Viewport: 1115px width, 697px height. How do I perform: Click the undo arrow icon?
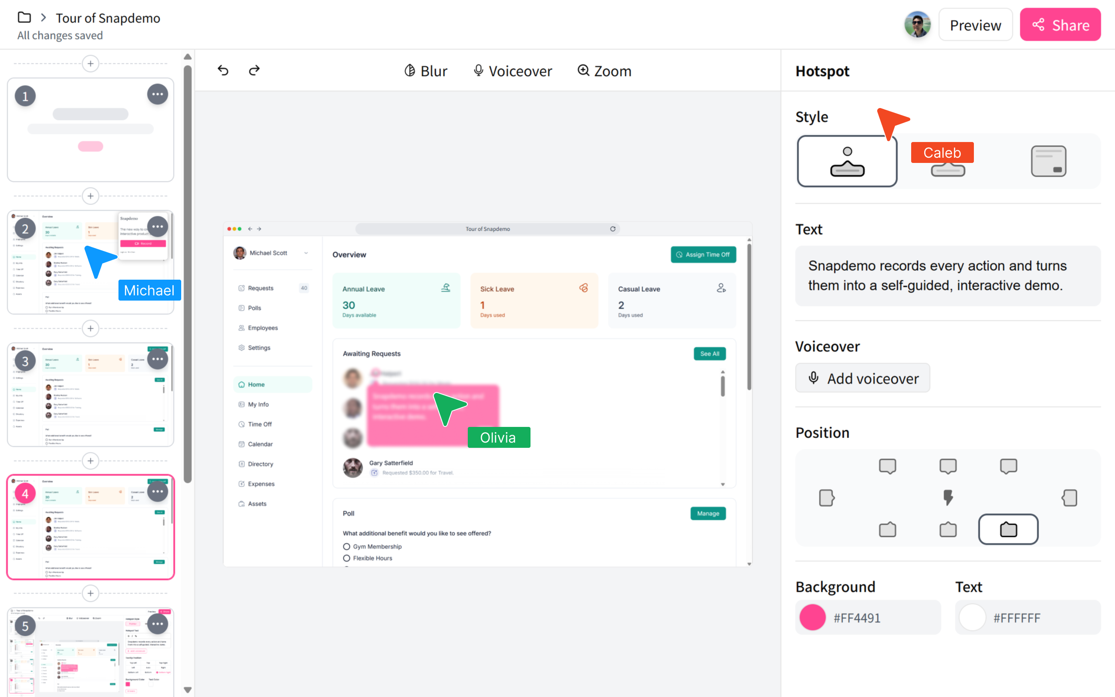[223, 70]
